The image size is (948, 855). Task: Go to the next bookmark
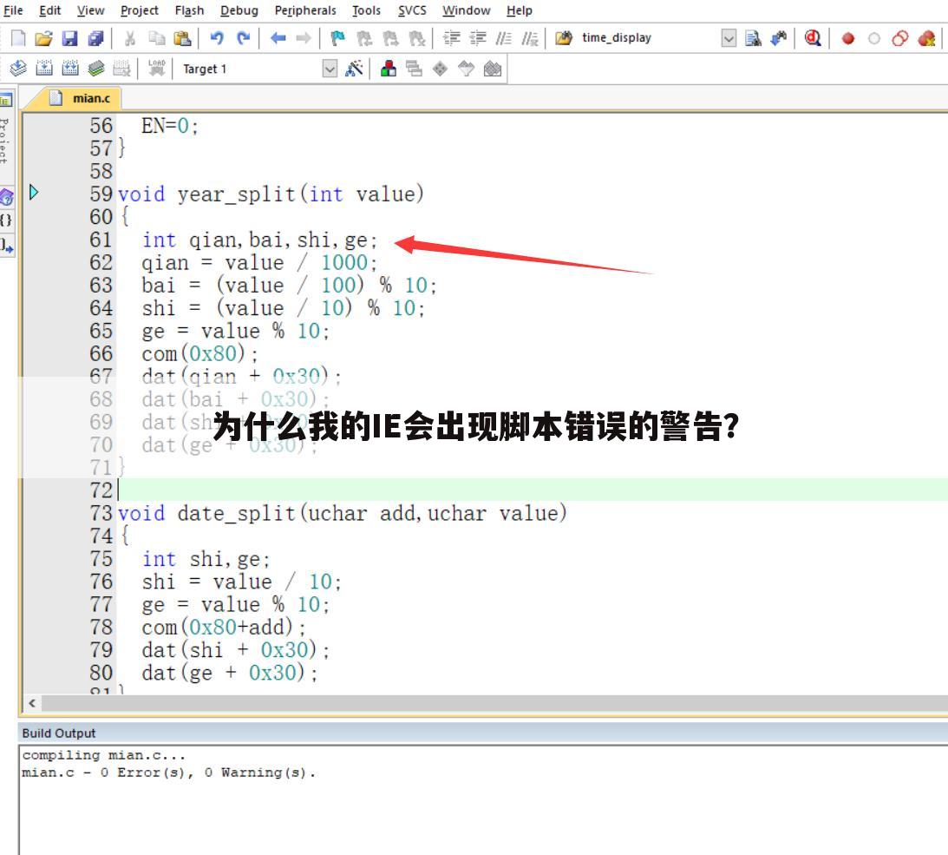[390, 39]
